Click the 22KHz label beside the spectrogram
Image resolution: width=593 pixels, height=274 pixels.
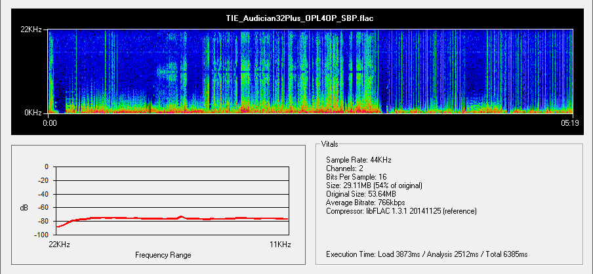click(33, 29)
